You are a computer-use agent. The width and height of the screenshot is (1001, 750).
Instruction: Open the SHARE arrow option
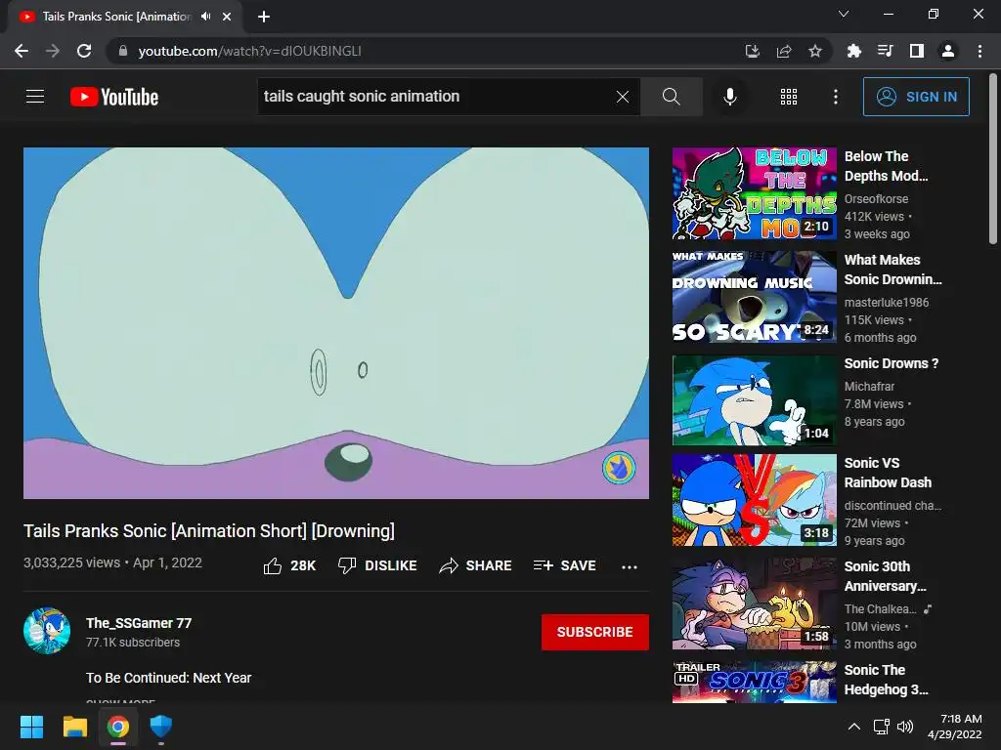coord(476,565)
